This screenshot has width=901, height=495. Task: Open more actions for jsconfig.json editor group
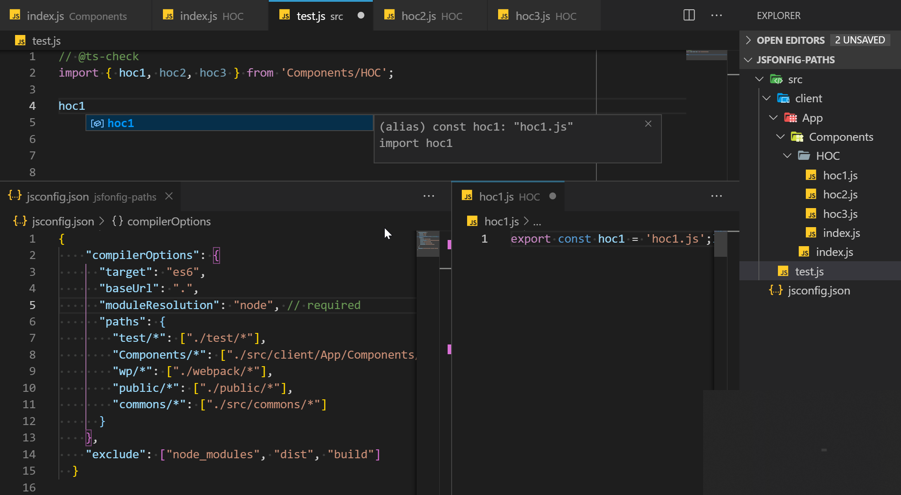click(x=429, y=196)
